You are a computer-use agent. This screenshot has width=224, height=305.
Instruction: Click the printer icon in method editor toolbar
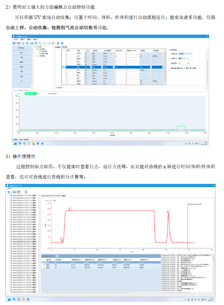tap(32, 43)
